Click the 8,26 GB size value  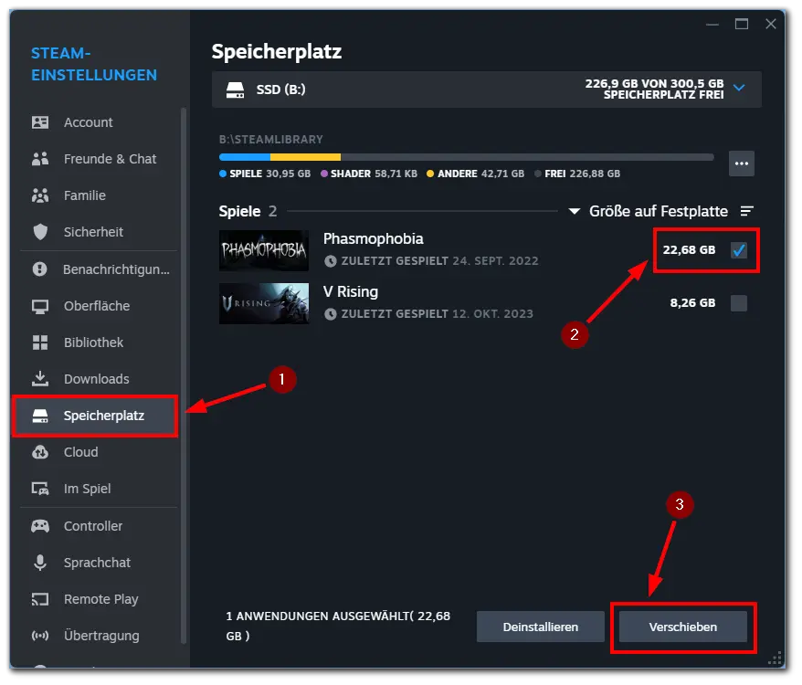click(x=692, y=303)
